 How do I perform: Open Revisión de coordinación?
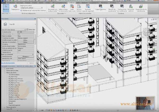pyautogui.click(x=112, y=8)
